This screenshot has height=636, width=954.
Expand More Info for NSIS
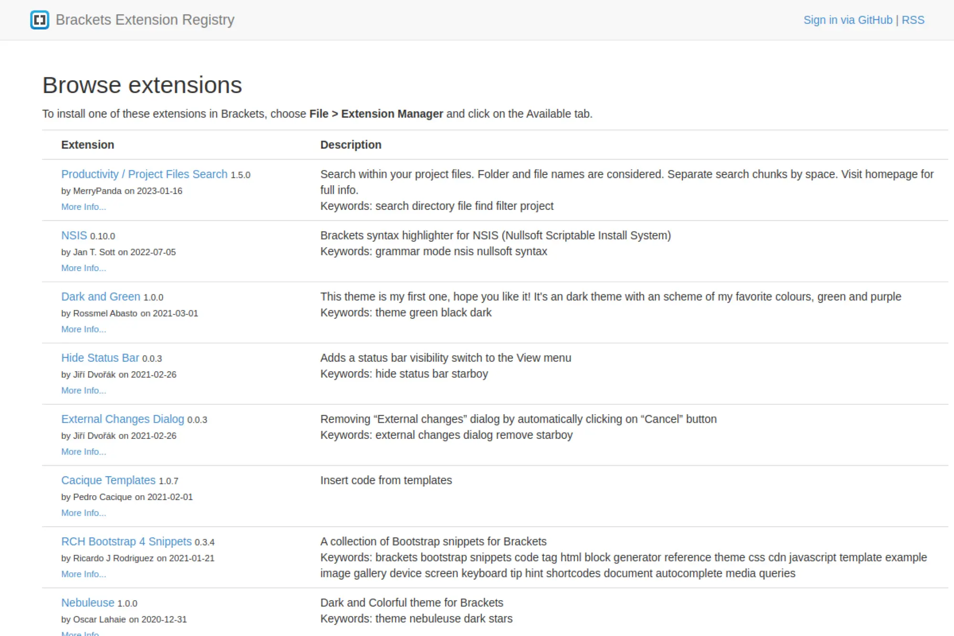pos(83,268)
